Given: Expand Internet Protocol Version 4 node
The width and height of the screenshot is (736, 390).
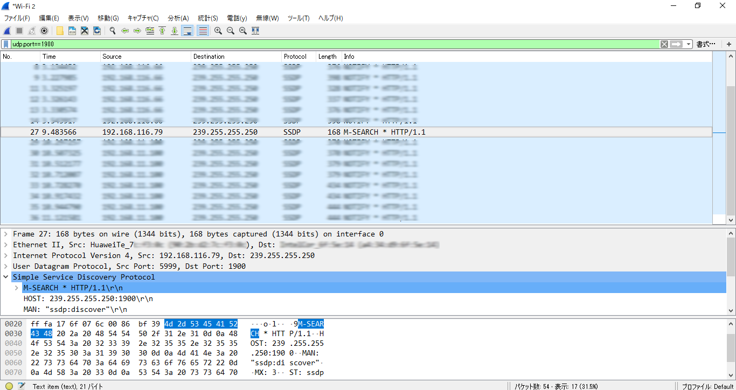Looking at the screenshot, I should tap(6, 256).
